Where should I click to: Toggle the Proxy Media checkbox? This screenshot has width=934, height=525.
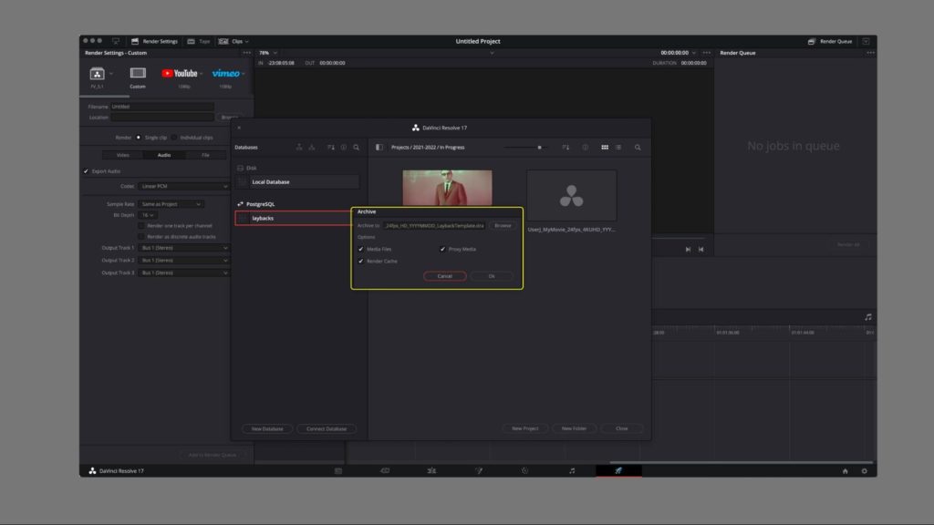442,249
